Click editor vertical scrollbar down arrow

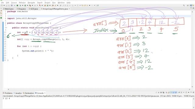[193, 87]
